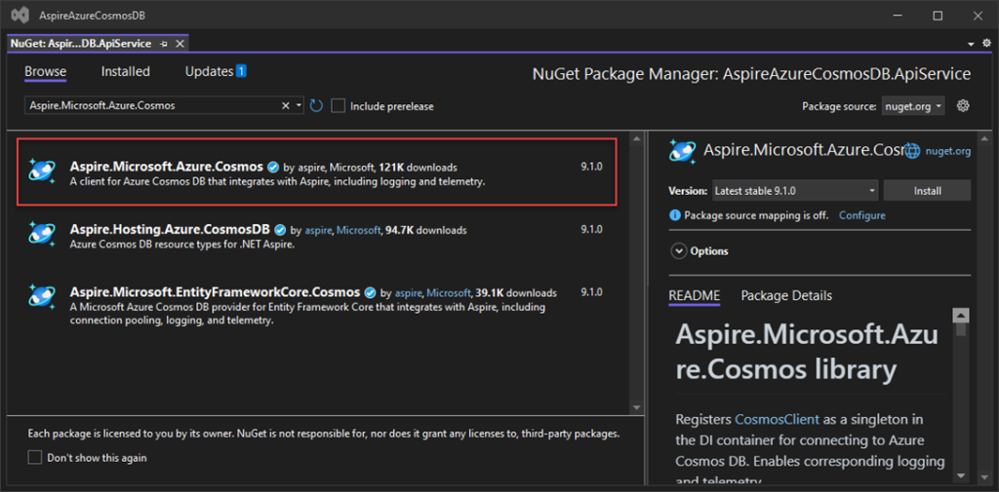
Task: Check the Don't show this again box
Action: (x=35, y=457)
